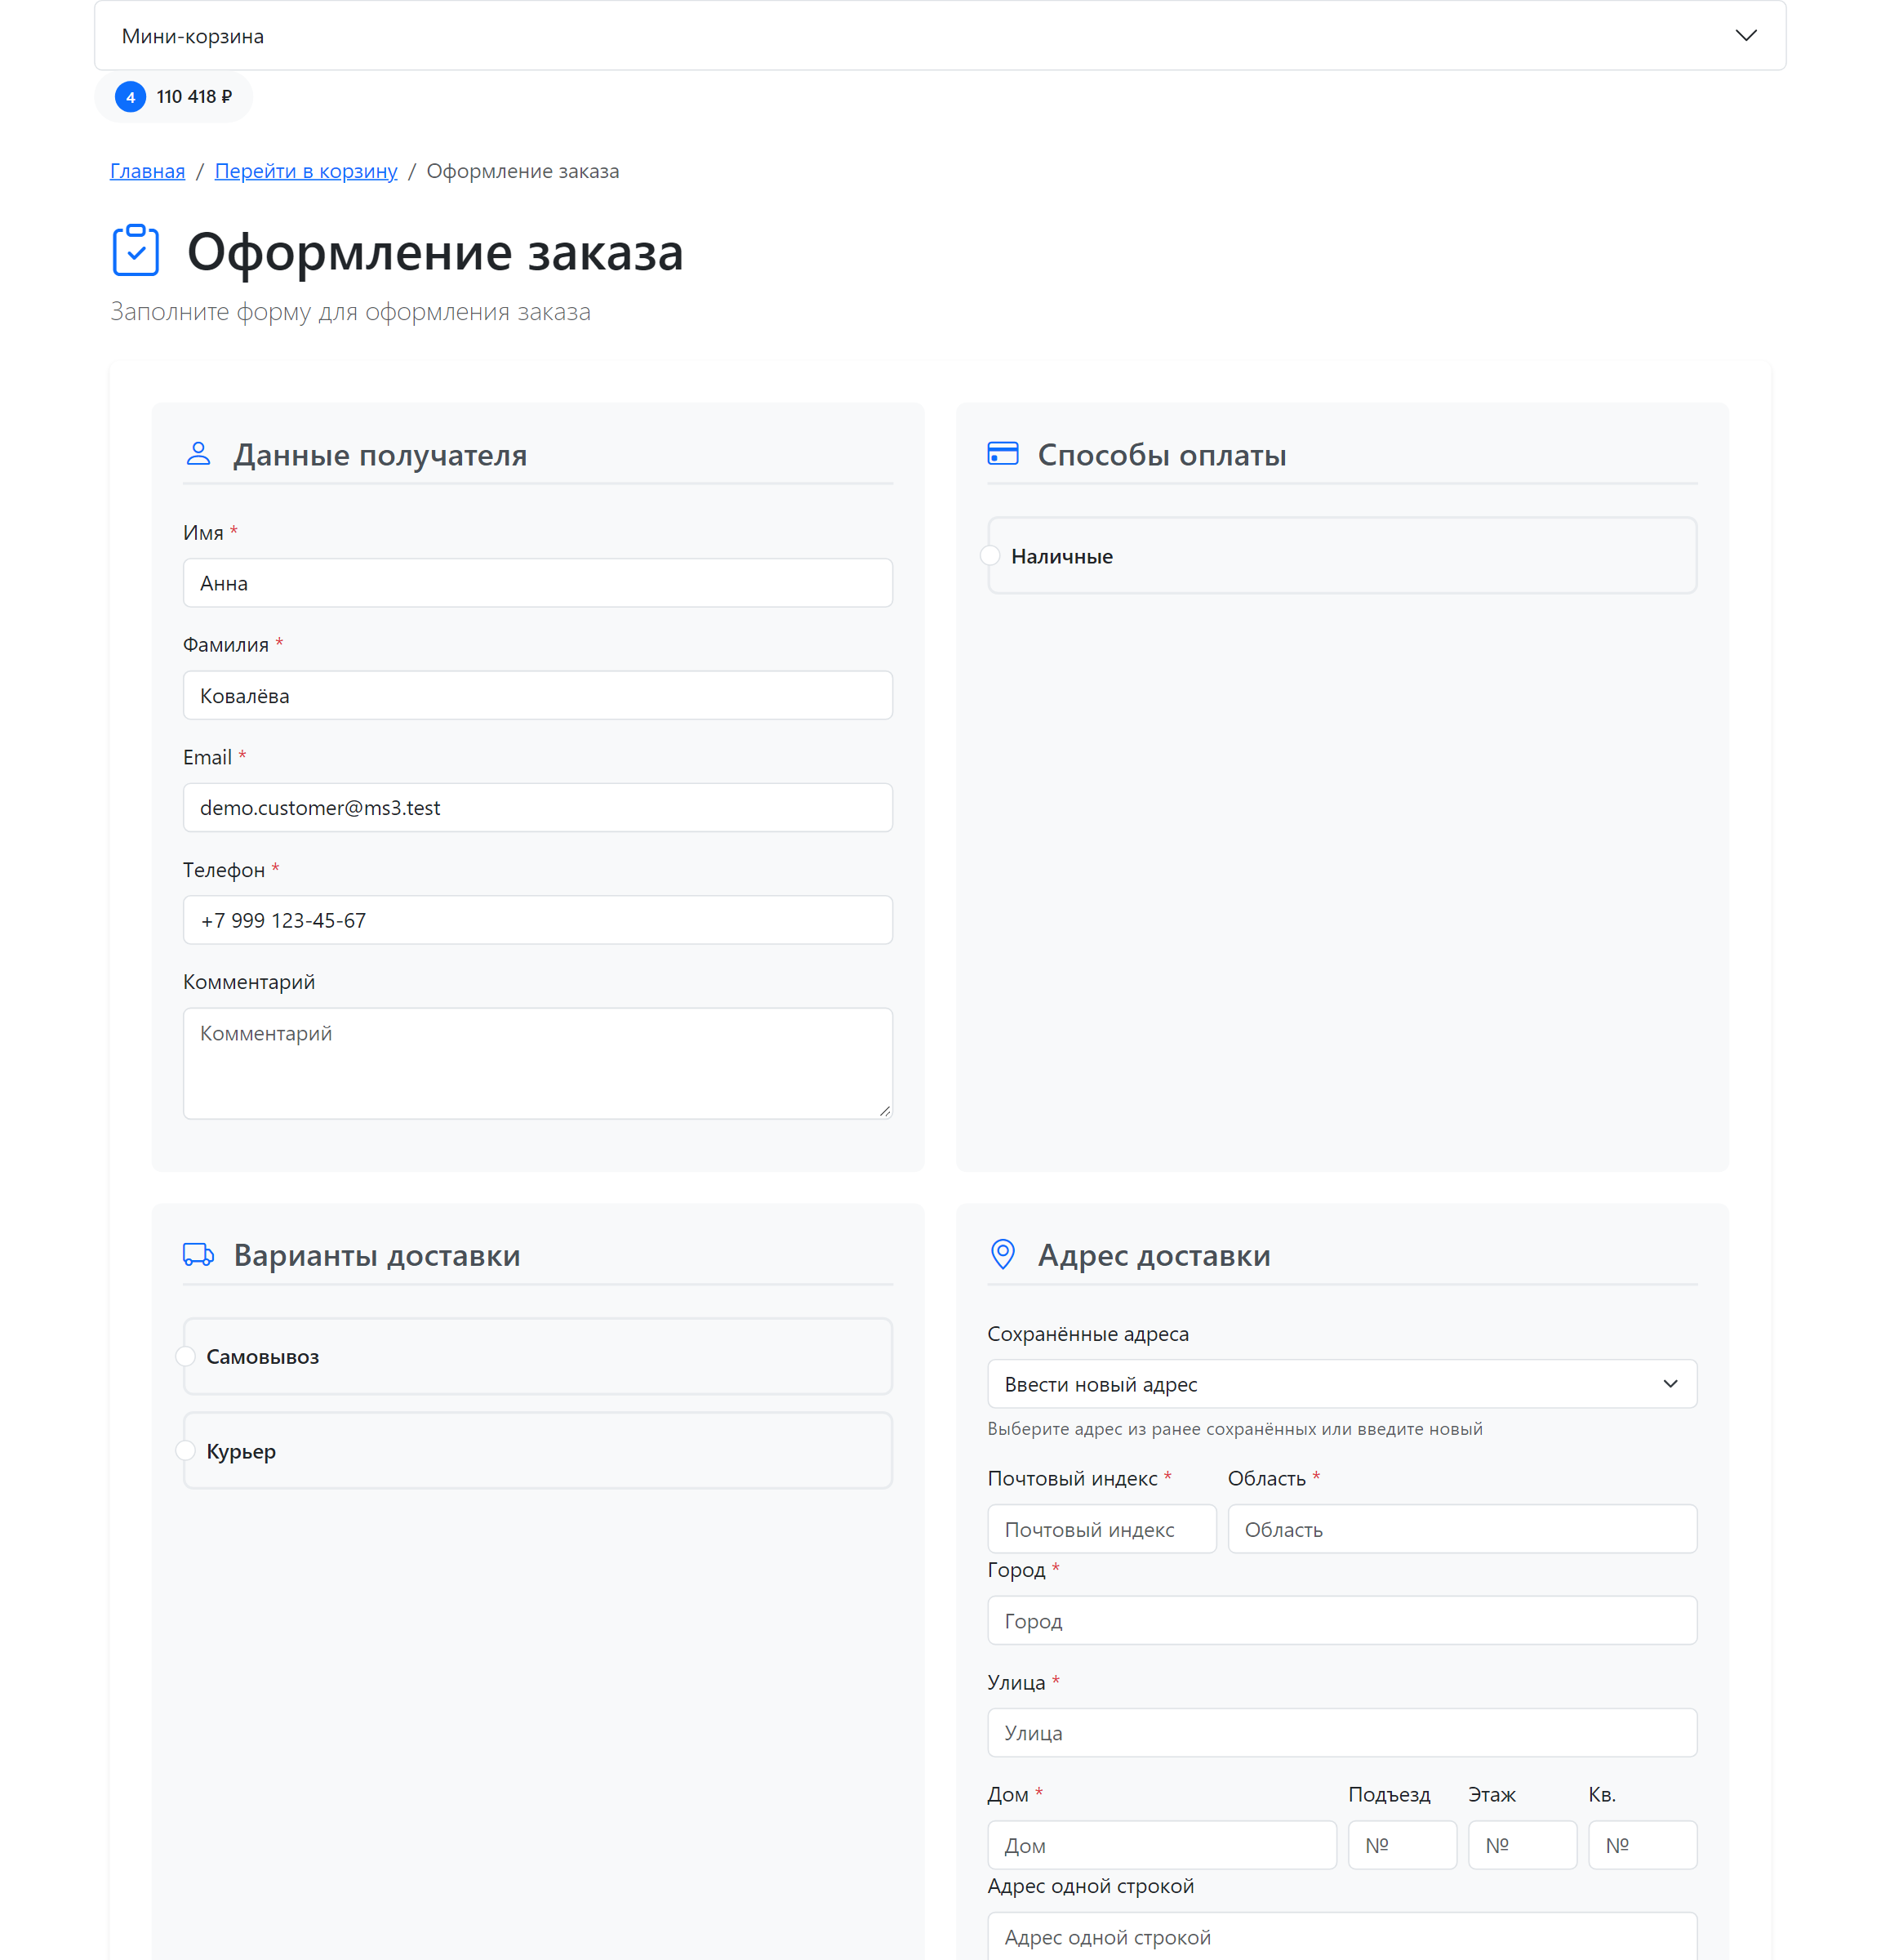
Task: Click the Почтовый индекс input
Action: (1101, 1529)
